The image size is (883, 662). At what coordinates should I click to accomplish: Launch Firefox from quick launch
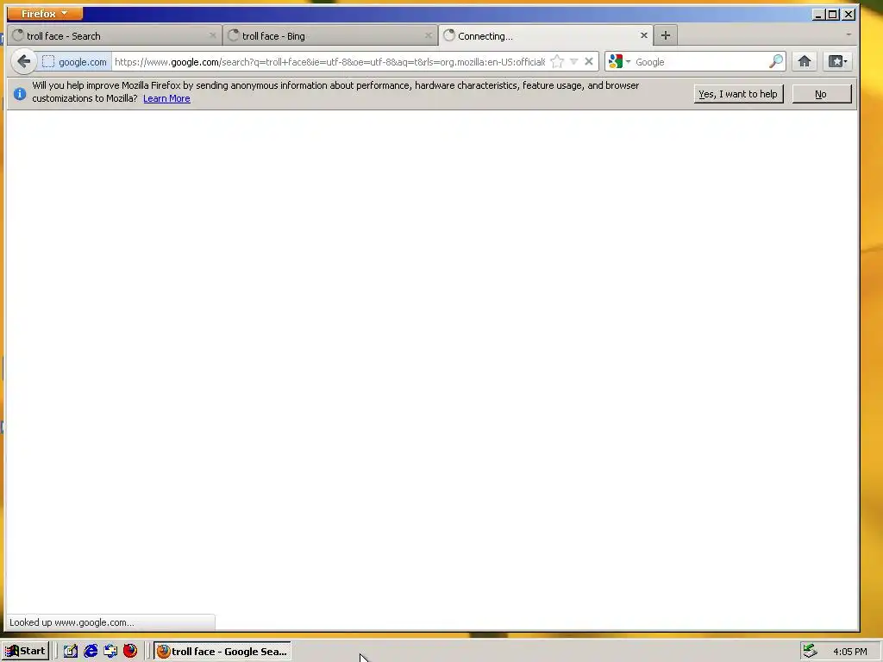(130, 652)
